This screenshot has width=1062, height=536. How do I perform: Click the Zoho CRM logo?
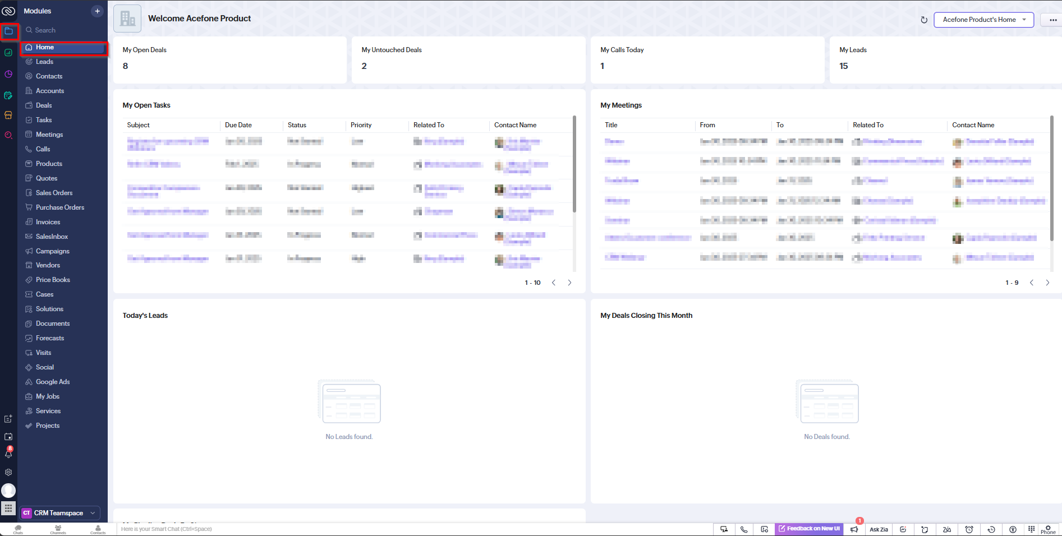click(8, 11)
